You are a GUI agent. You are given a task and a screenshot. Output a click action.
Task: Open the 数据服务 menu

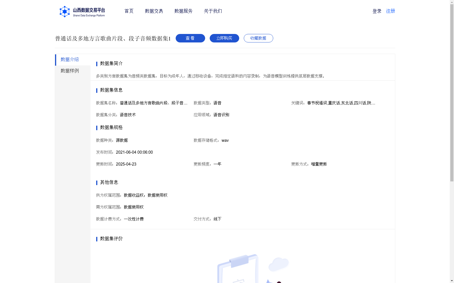[x=183, y=11]
